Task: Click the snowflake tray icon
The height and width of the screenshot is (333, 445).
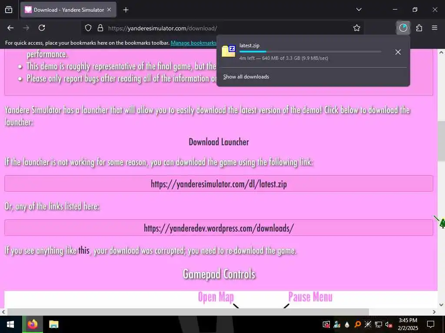Action: (x=368, y=324)
